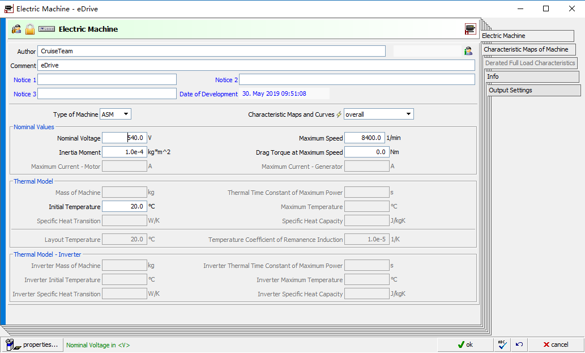Viewport: 585px width, 353px height.
Task: Click the Notice 1 link label
Action: click(x=24, y=80)
